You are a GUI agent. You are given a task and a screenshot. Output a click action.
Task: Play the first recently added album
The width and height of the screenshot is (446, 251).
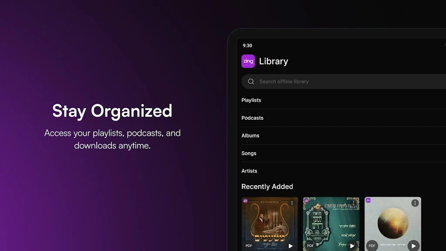click(x=291, y=246)
